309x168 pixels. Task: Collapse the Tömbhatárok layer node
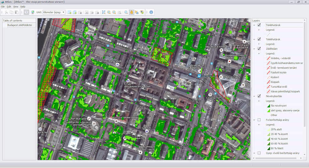point(254,25)
